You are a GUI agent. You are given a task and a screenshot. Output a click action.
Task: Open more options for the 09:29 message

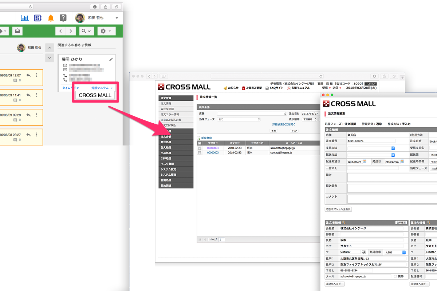pos(36,115)
